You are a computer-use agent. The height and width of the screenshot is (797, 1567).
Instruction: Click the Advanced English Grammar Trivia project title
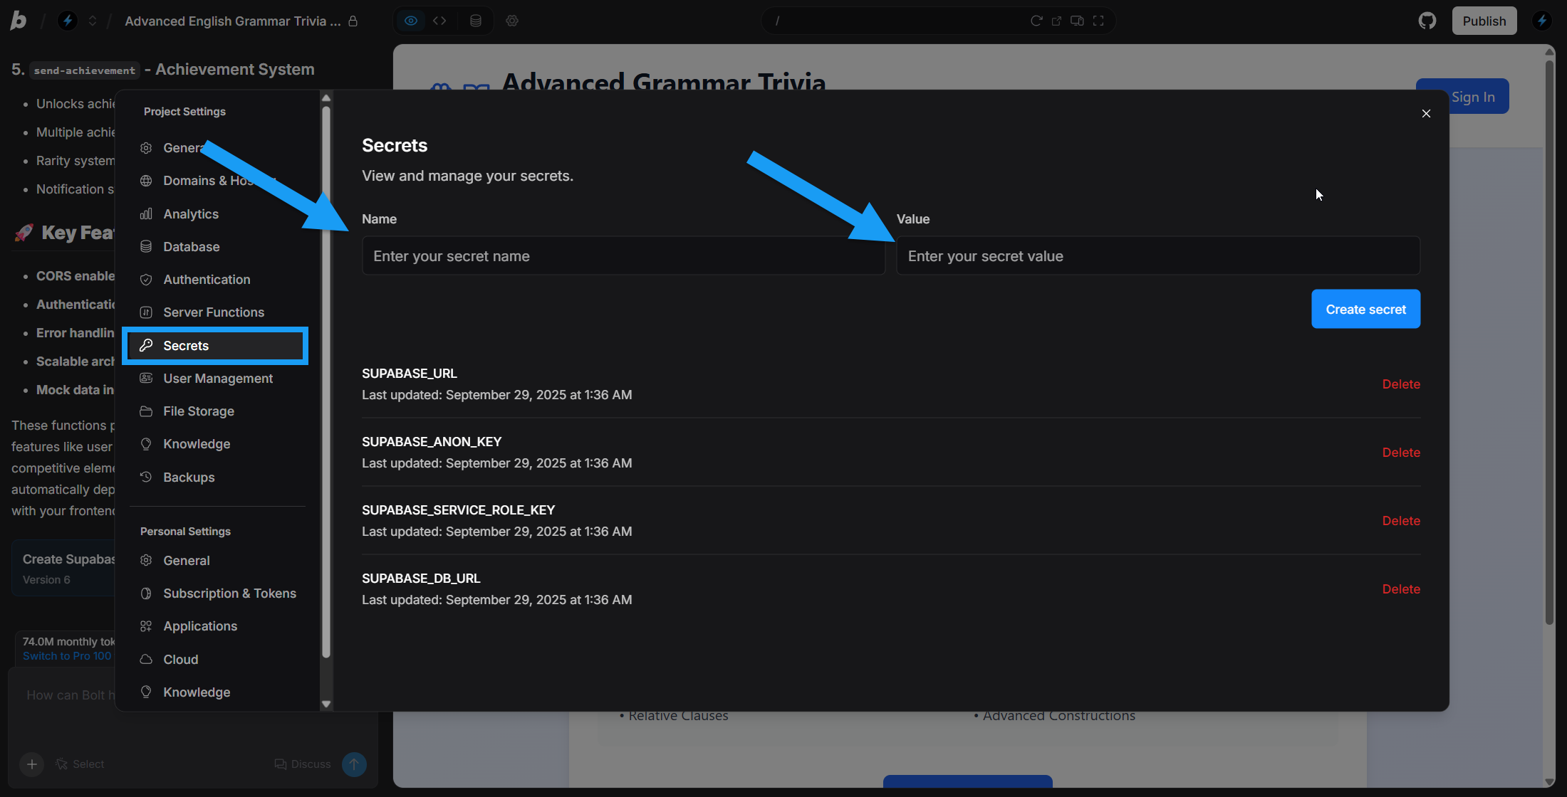coord(232,21)
